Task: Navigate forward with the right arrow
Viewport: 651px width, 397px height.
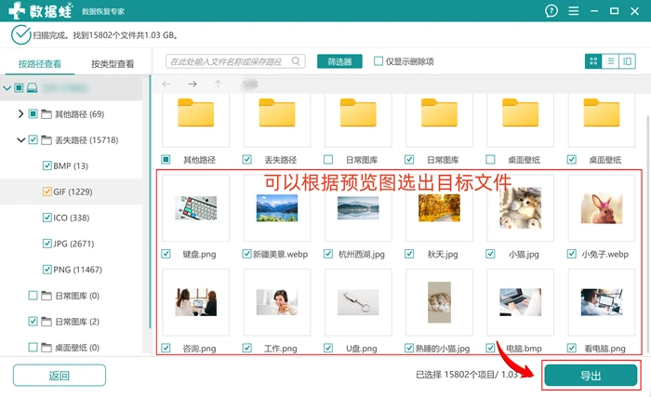Action: point(193,85)
